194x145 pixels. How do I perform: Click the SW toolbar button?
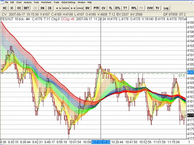click(87, 8)
